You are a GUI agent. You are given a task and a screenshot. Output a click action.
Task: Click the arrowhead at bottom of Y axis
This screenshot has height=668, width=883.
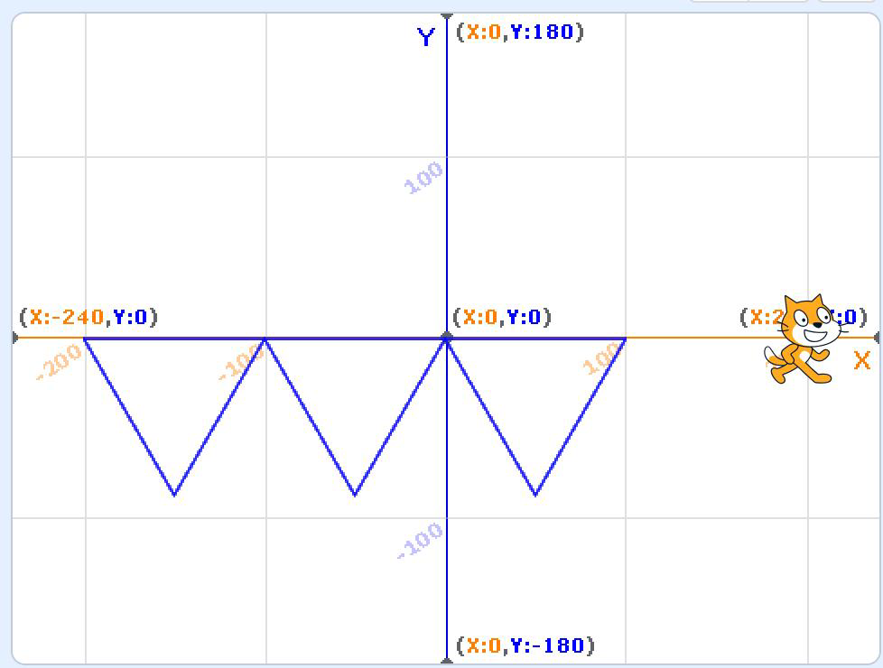pos(447,660)
